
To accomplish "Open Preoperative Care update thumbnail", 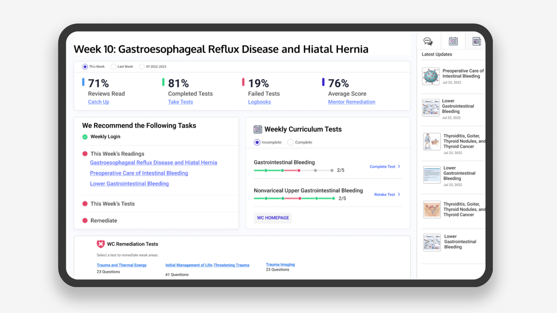I will (x=431, y=76).
